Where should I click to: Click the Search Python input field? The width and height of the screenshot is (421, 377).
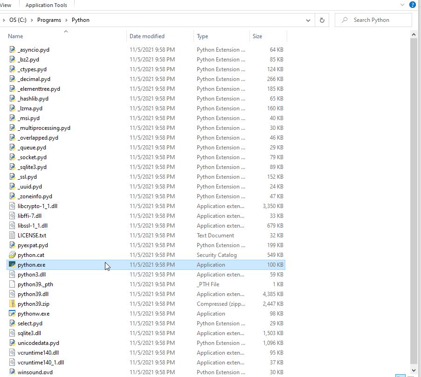pyautogui.click(x=373, y=20)
